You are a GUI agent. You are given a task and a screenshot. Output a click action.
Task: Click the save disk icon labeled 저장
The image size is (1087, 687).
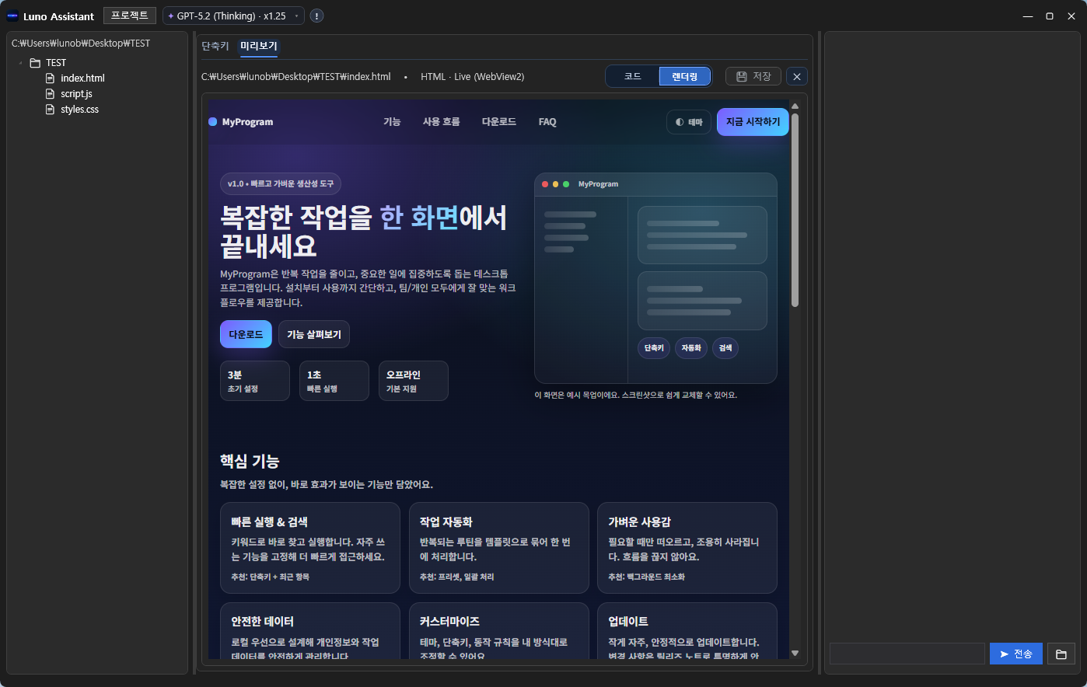coord(742,76)
